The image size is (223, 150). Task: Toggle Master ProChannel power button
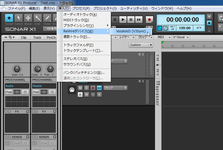[52, 92]
